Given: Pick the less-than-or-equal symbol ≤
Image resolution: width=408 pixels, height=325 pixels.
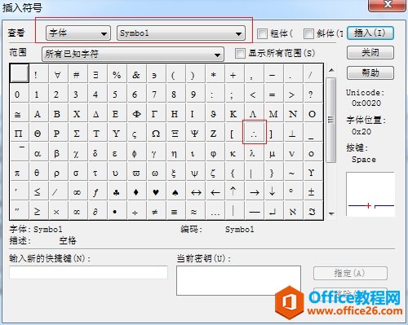Looking at the screenshot, I should tap(38, 191).
